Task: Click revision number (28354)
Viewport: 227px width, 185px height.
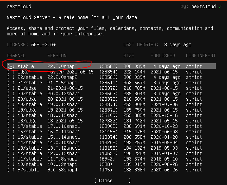Action: [x=109, y=72]
